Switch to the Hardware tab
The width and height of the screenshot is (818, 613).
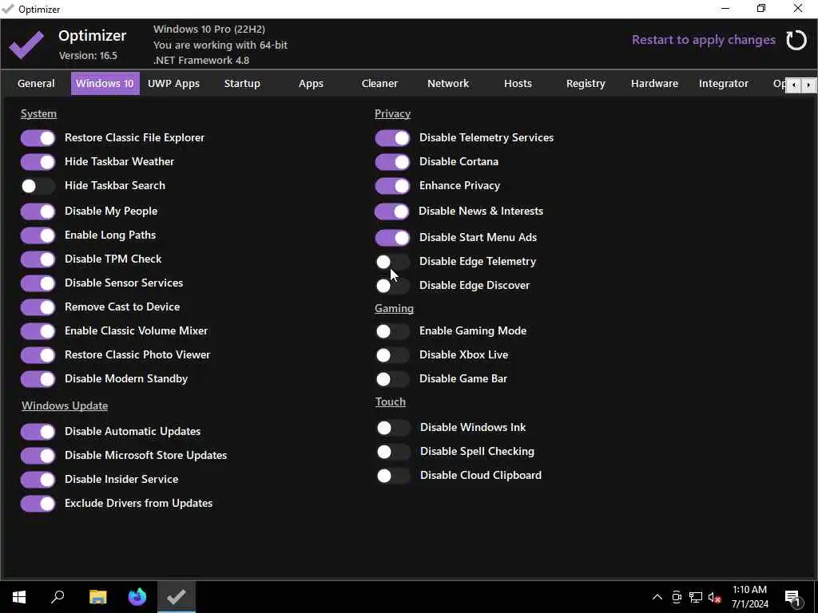[655, 83]
